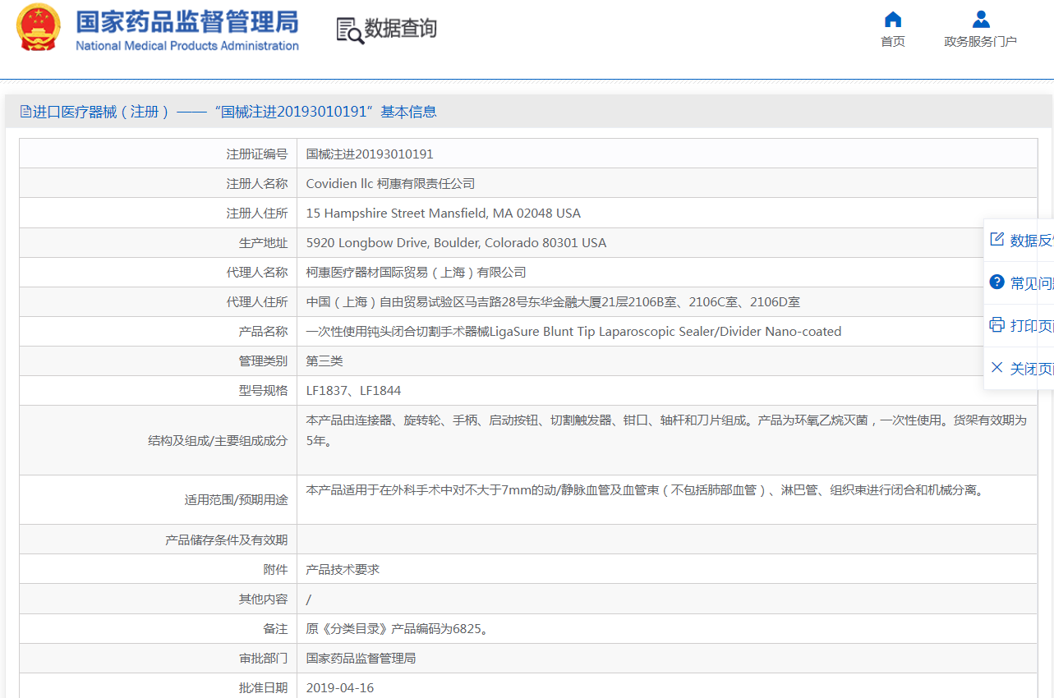The height and width of the screenshot is (698, 1054).
Task: Click the national emblem logo
Action: pyautogui.click(x=39, y=28)
